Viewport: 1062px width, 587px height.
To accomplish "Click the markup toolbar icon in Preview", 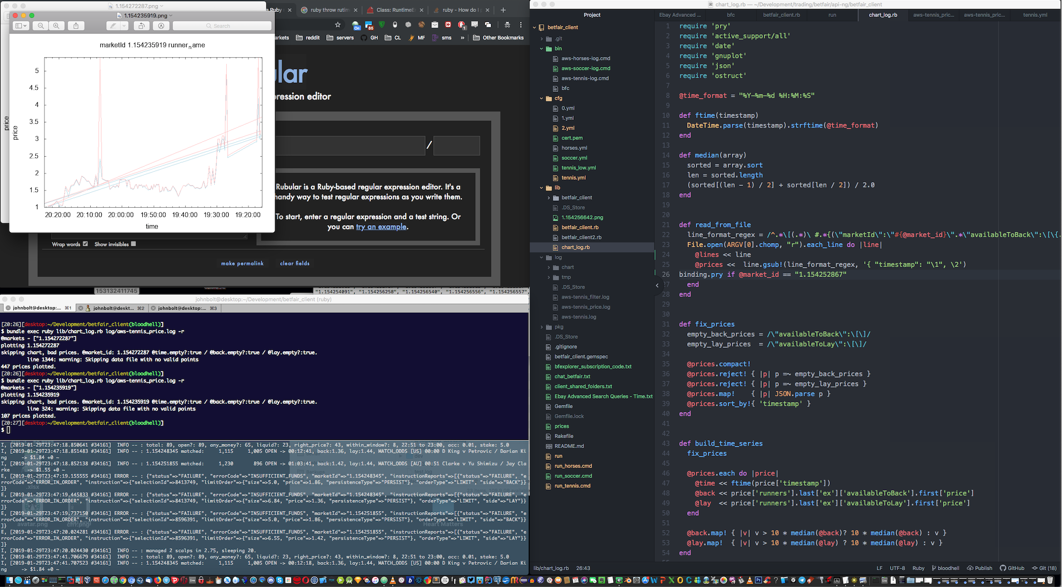I will click(x=161, y=26).
